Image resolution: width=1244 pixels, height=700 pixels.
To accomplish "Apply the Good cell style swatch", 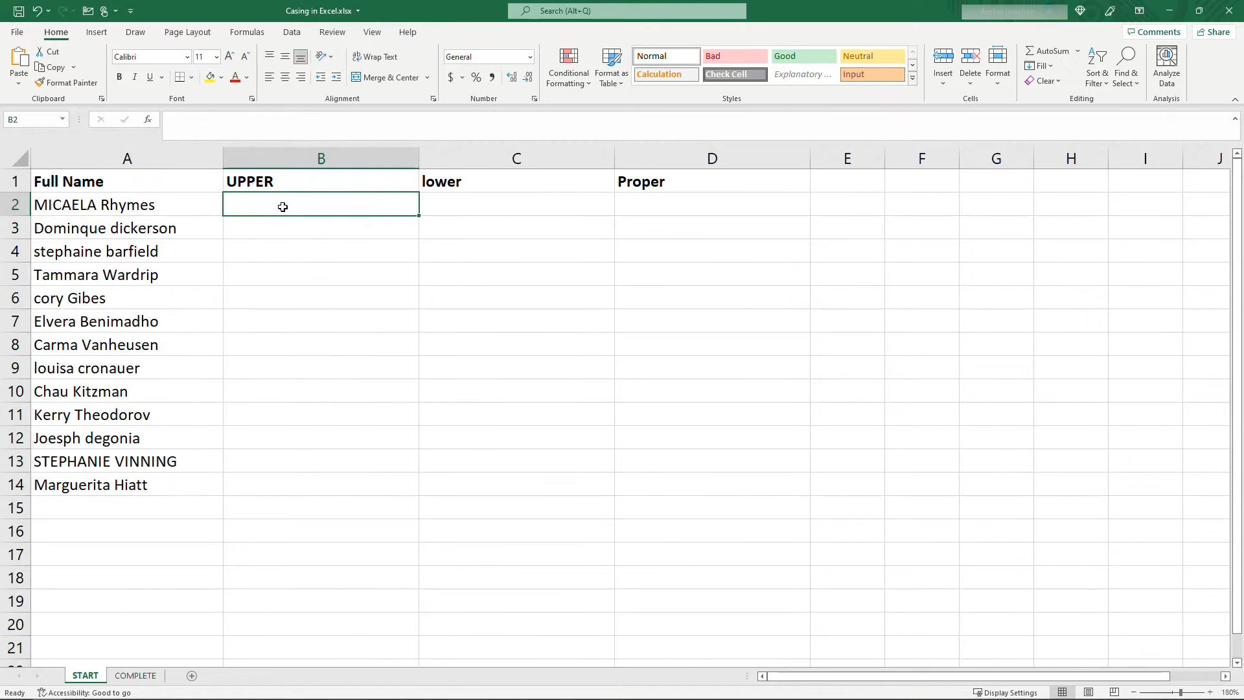I will [803, 56].
